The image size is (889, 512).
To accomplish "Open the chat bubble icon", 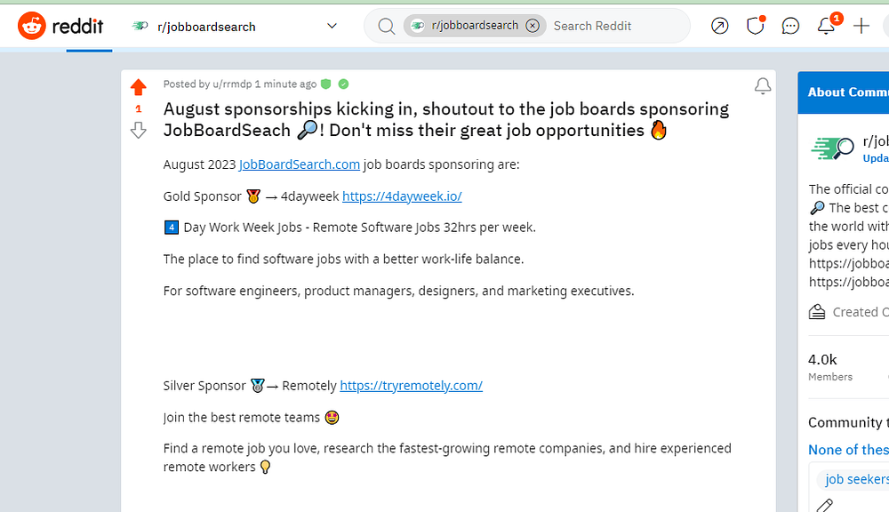I will (x=790, y=26).
